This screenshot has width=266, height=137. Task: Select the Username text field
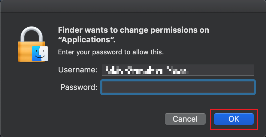point(178,70)
